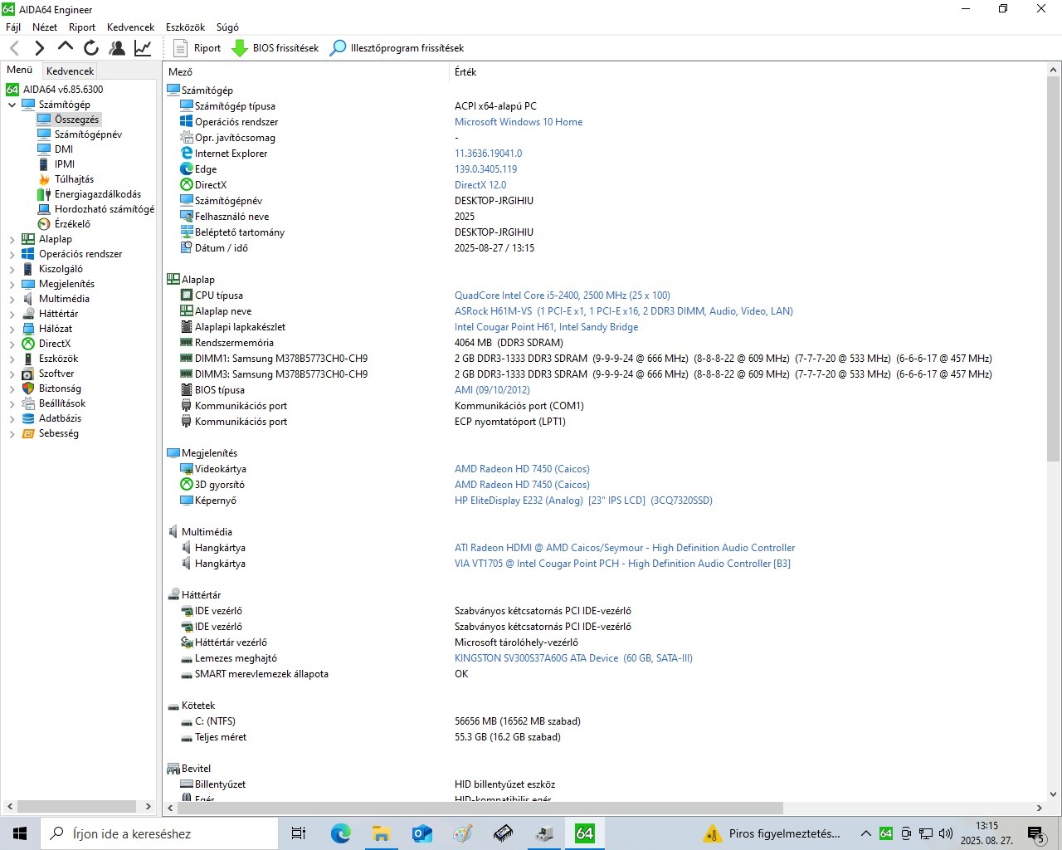Select the Adatbázis tree item
The height and width of the screenshot is (850, 1062).
click(60, 418)
